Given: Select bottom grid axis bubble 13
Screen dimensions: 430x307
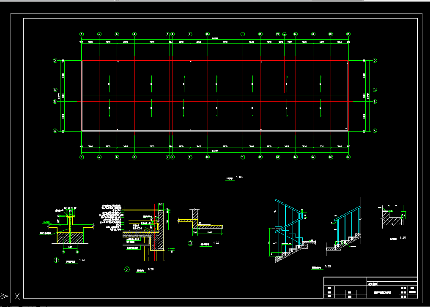Looking at the screenshot, I should [x=278, y=157].
